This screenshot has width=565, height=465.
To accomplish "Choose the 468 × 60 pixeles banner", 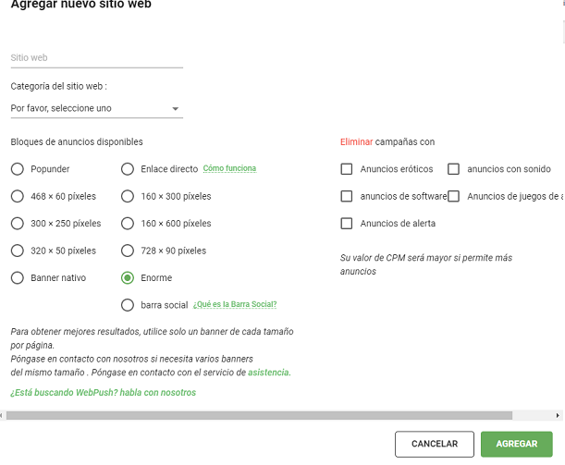I will 18,196.
